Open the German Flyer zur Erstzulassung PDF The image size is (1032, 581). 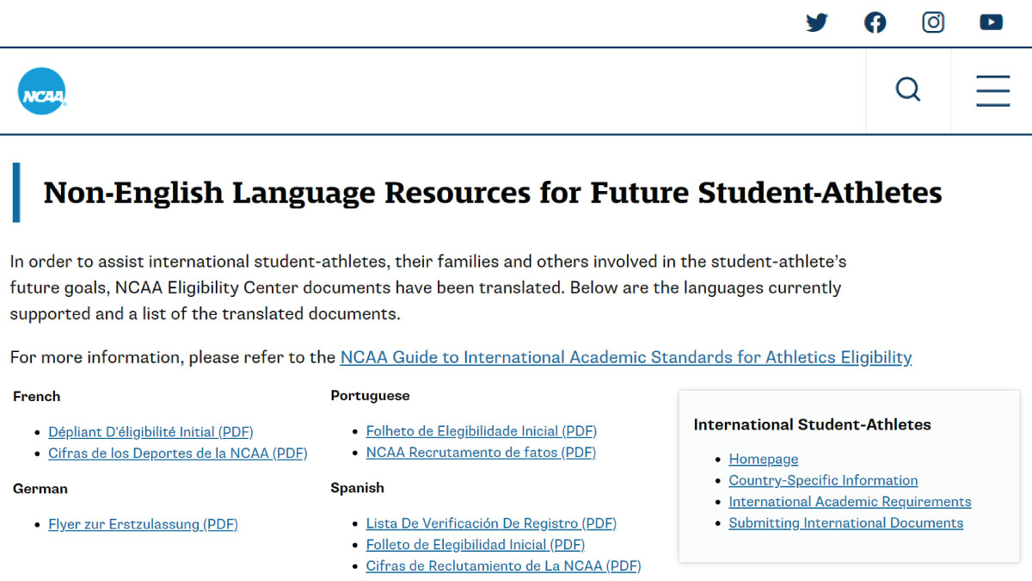coord(143,523)
